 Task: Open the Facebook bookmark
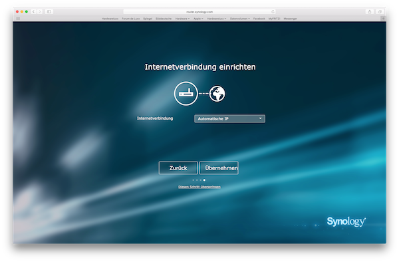point(259,19)
